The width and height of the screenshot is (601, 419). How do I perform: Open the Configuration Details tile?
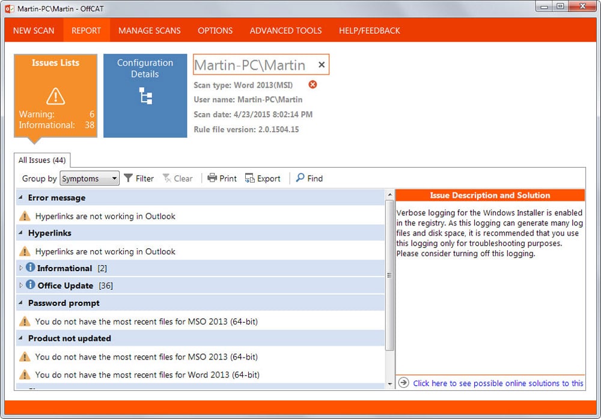click(x=145, y=96)
